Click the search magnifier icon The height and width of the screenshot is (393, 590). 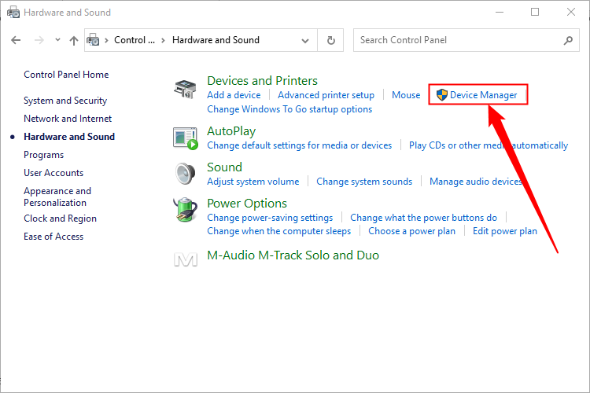(x=568, y=40)
